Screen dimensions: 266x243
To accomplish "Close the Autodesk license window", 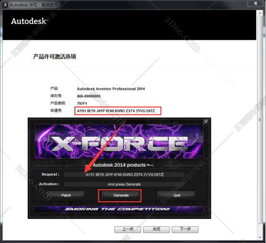I will 255,3.
